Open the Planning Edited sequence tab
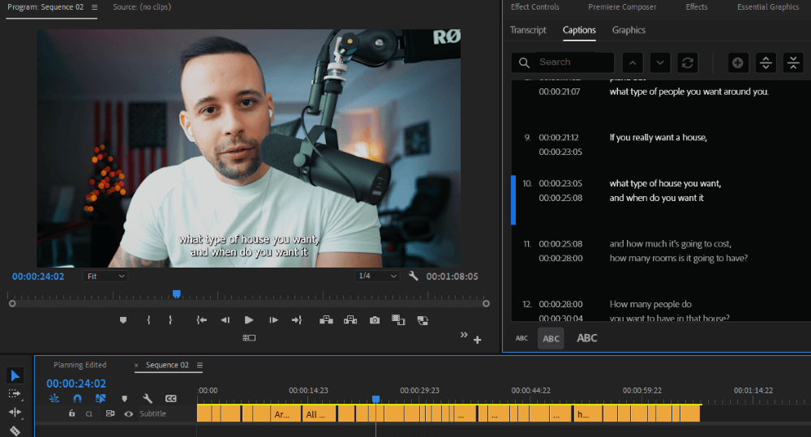811x437 pixels. [79, 365]
